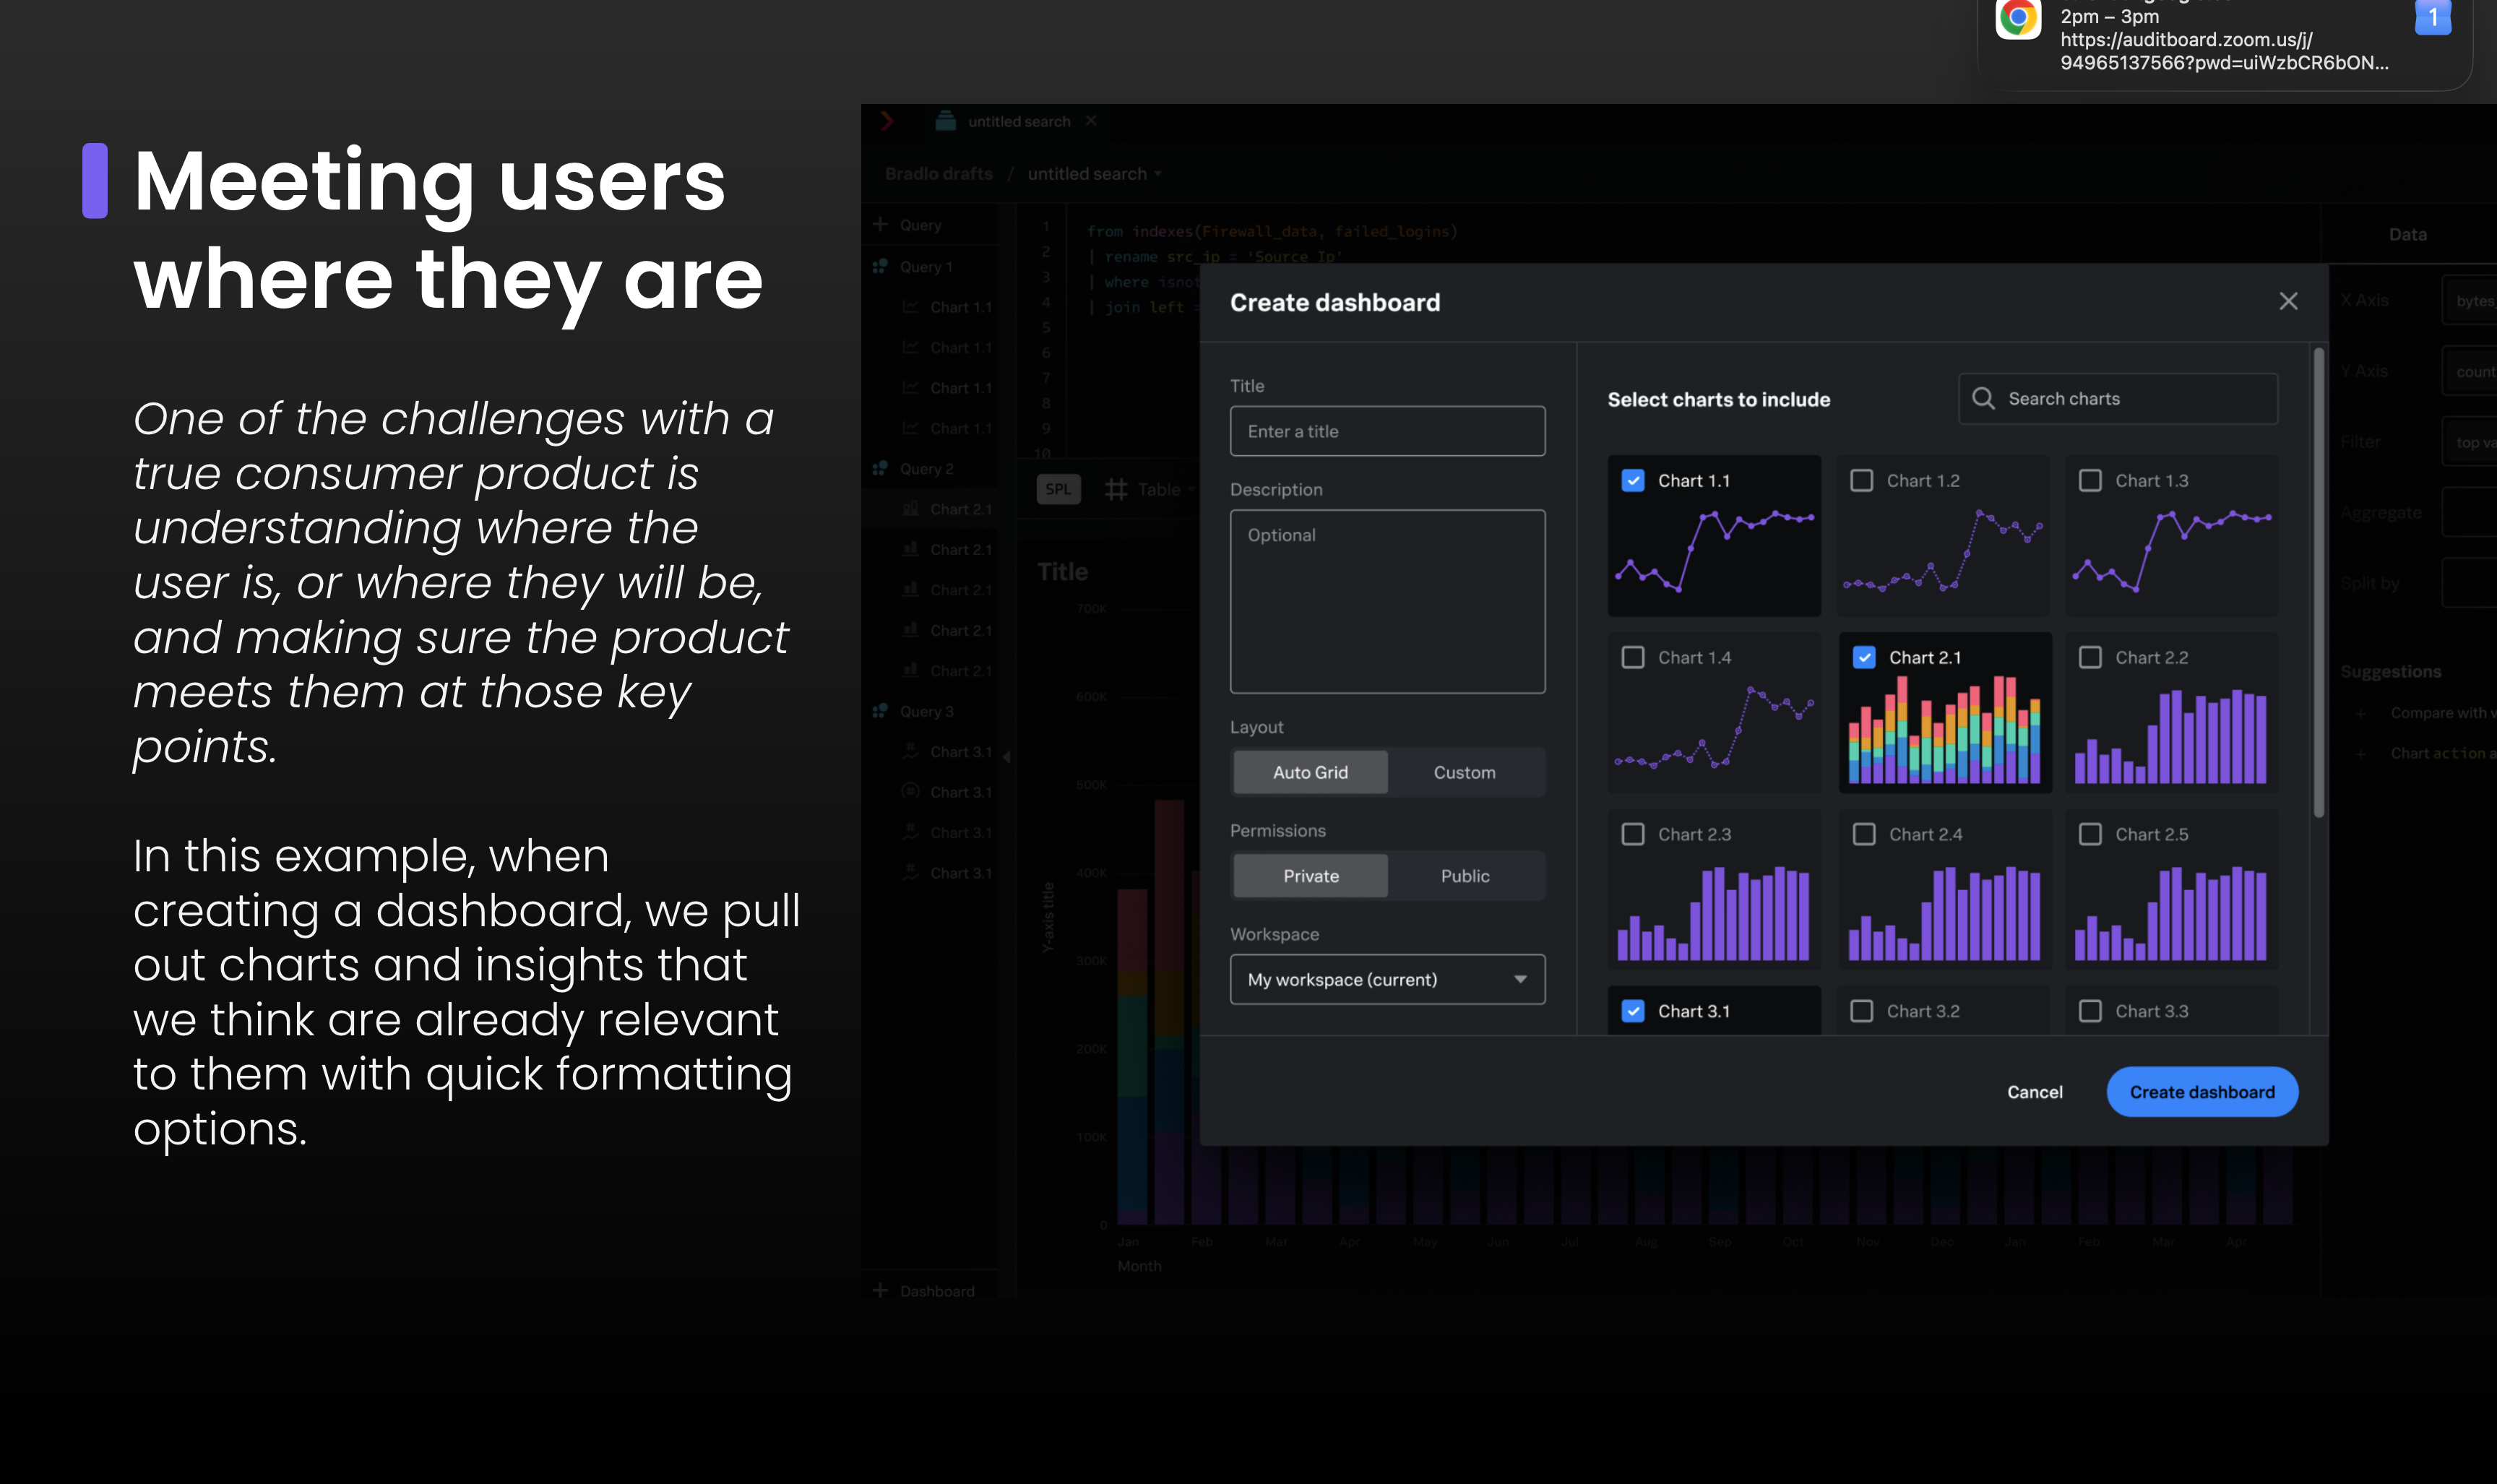Click the dialog's vertical scrollbar
2497x1484 pixels.
pyautogui.click(x=2318, y=582)
